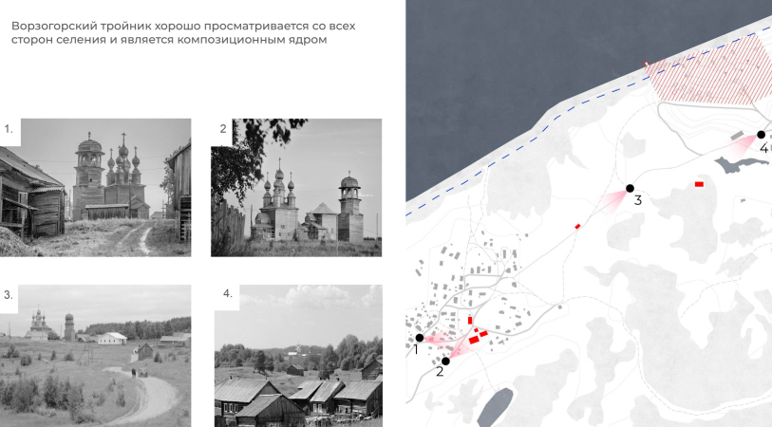Click the "4." label above the rooftops photo
Image resolution: width=772 pixels, height=427 pixels.
(x=227, y=294)
